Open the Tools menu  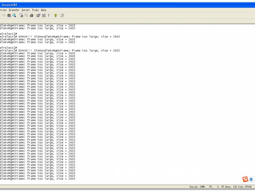pyautogui.click(x=35, y=10)
